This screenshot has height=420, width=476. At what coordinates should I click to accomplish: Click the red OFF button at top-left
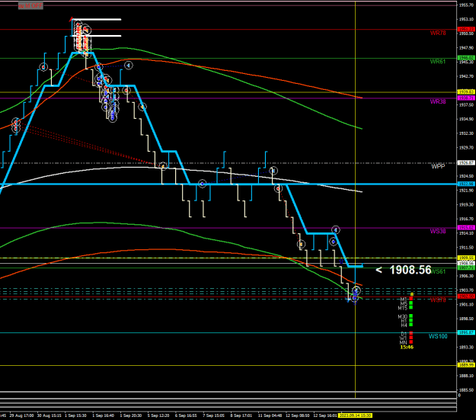30,6
